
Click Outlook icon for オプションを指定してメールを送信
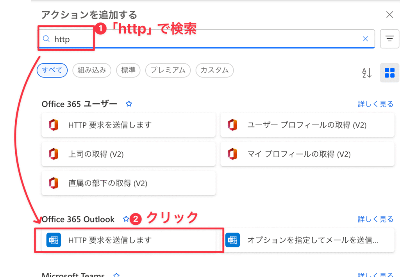[x=233, y=240]
